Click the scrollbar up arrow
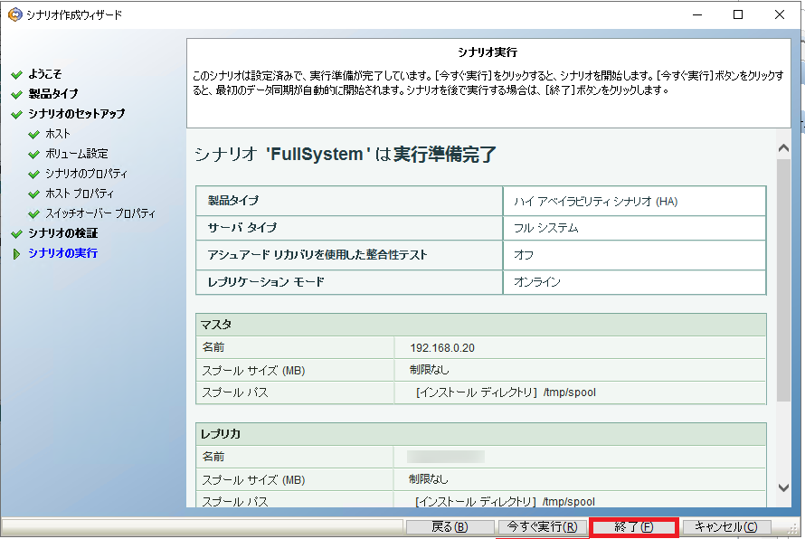This screenshot has width=805, height=539. point(783,147)
